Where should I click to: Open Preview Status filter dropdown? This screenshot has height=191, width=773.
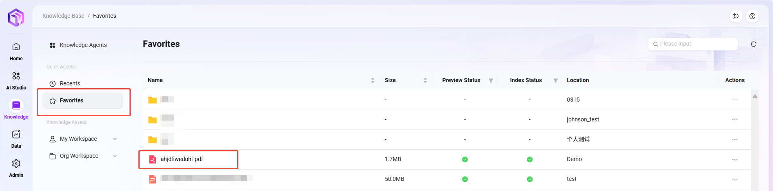[491, 81]
